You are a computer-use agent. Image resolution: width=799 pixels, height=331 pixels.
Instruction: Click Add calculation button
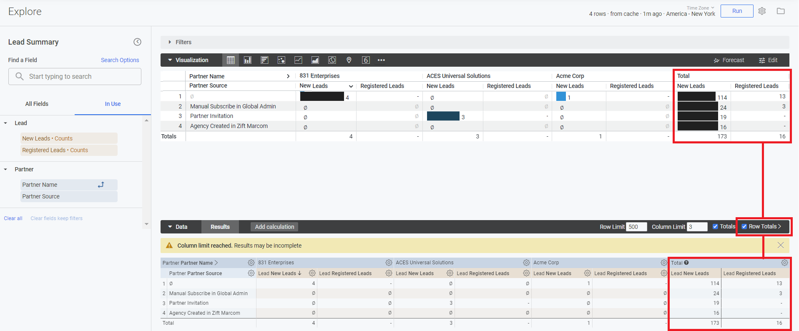pos(274,227)
